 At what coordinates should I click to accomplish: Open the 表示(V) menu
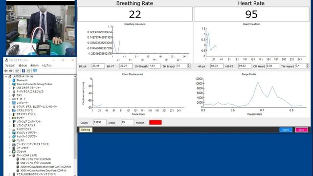pyautogui.click(x=34, y=66)
